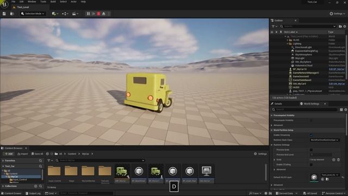
Task: Toggle the Precompute Visibility checkbox
Action: (x=311, y=120)
